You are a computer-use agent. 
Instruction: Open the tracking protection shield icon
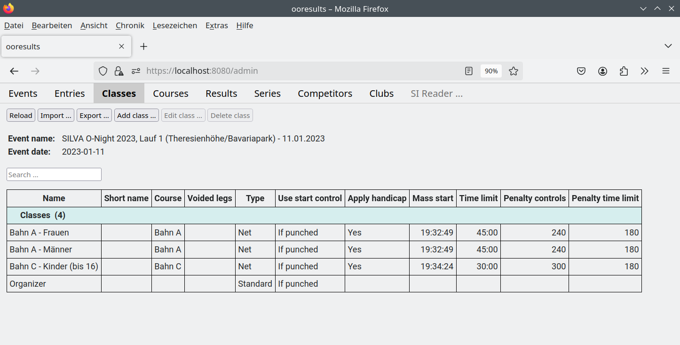[x=103, y=71]
